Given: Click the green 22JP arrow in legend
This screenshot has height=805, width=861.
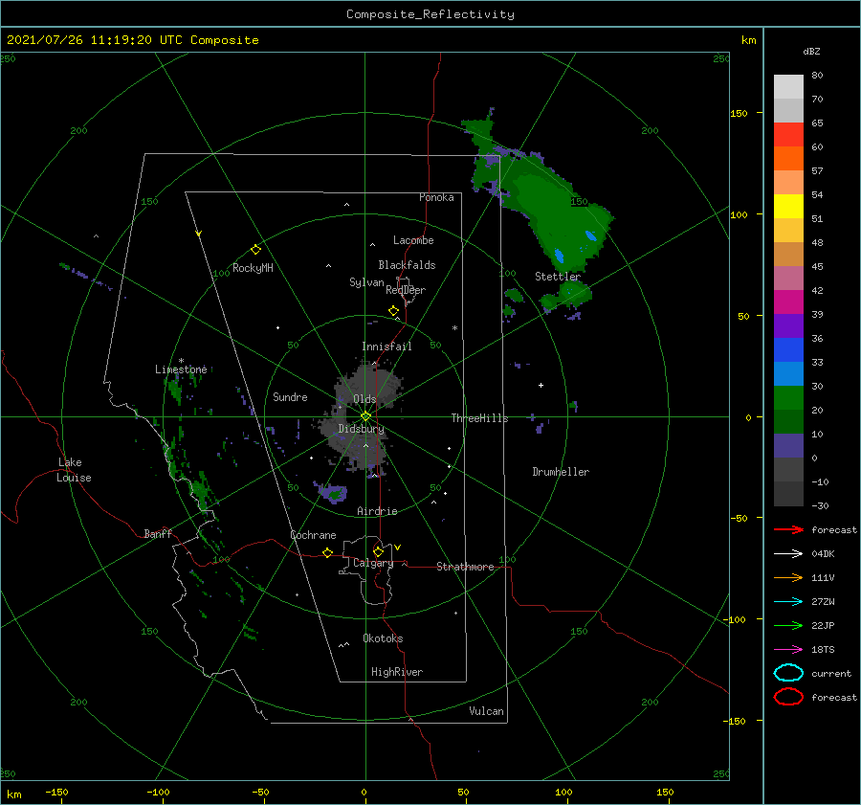Looking at the screenshot, I should coord(788,625).
